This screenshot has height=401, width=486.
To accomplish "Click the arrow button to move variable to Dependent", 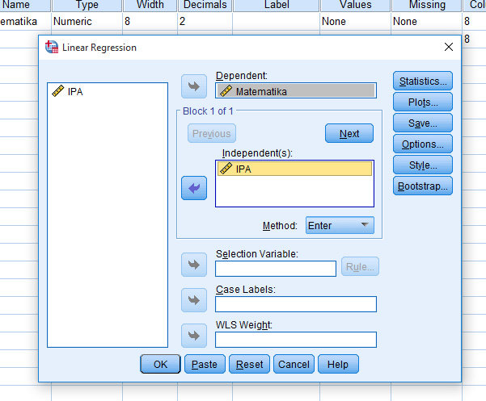I will 194,86.
